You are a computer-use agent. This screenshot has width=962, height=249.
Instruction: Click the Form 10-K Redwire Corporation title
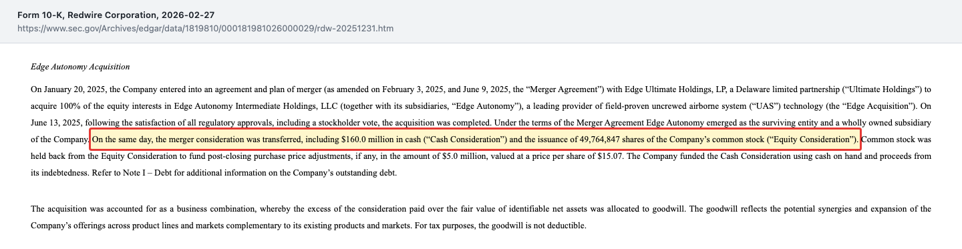(116, 15)
